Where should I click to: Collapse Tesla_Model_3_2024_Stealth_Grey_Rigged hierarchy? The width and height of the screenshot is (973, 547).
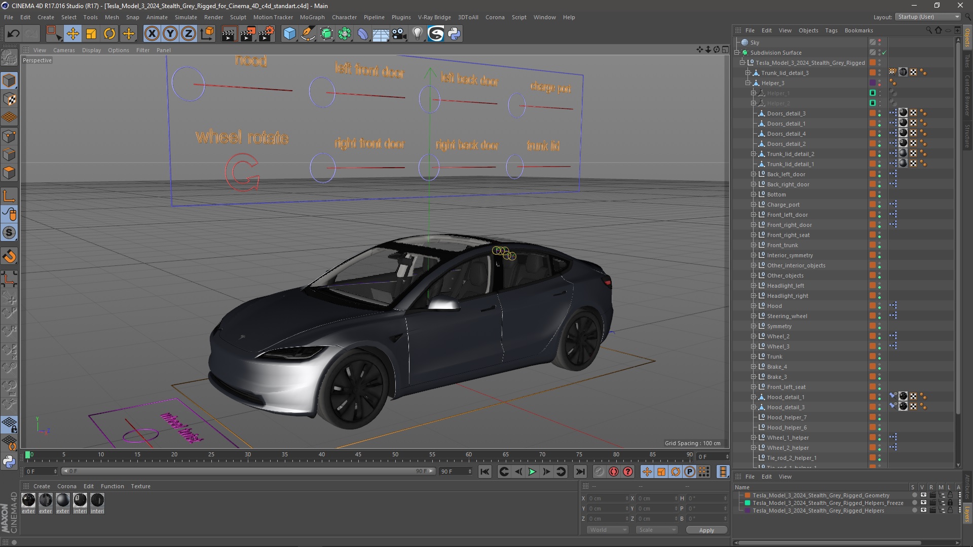point(742,63)
